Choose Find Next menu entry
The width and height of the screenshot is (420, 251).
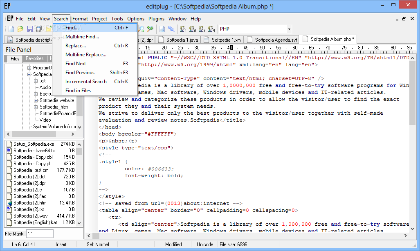pos(95,64)
